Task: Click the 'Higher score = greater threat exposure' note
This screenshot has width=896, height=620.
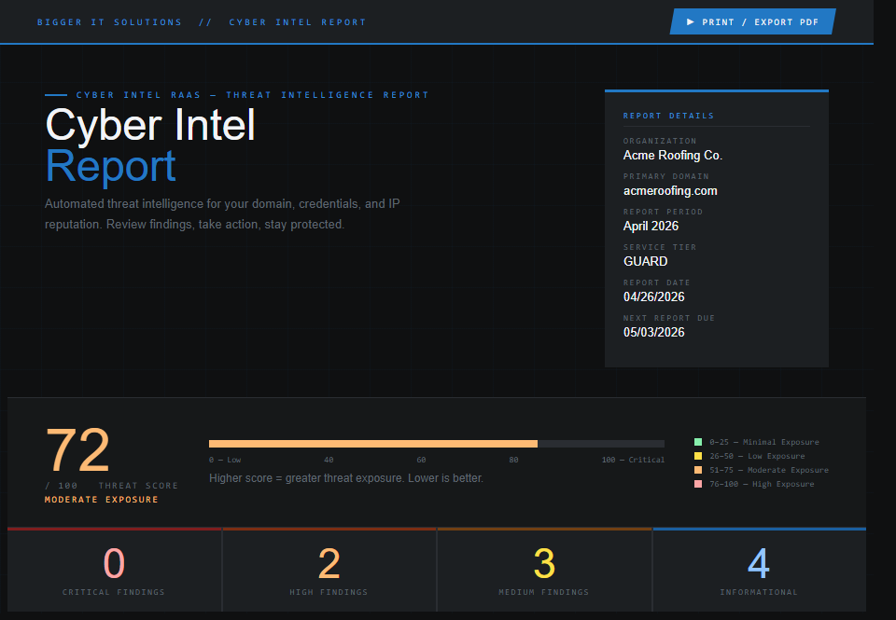Action: [346, 478]
